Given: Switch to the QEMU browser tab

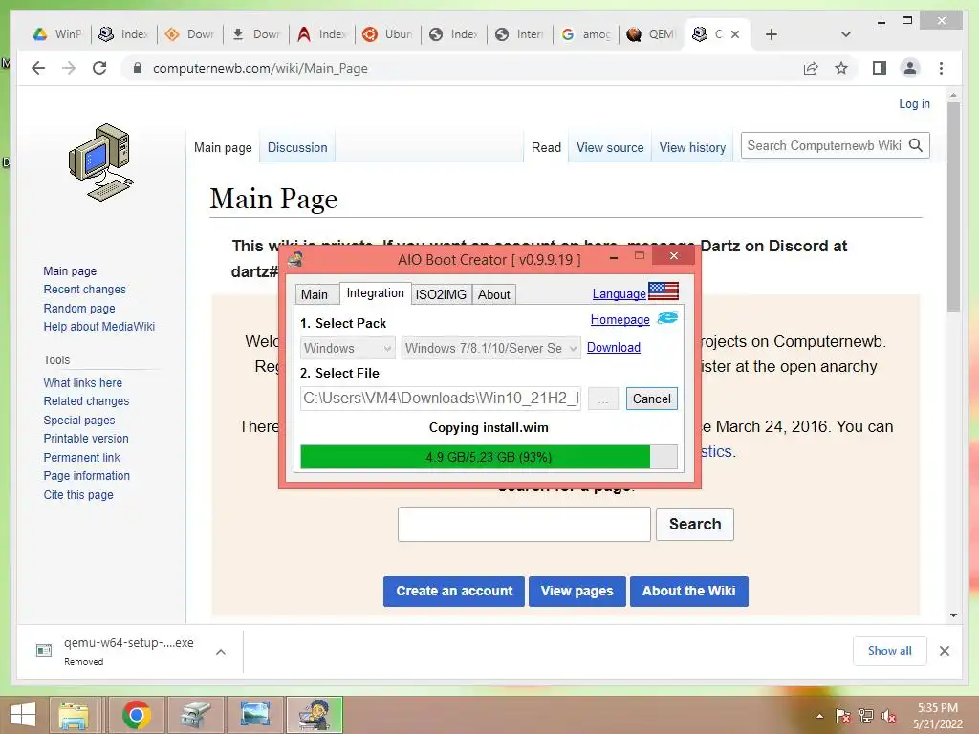Looking at the screenshot, I should (x=651, y=34).
